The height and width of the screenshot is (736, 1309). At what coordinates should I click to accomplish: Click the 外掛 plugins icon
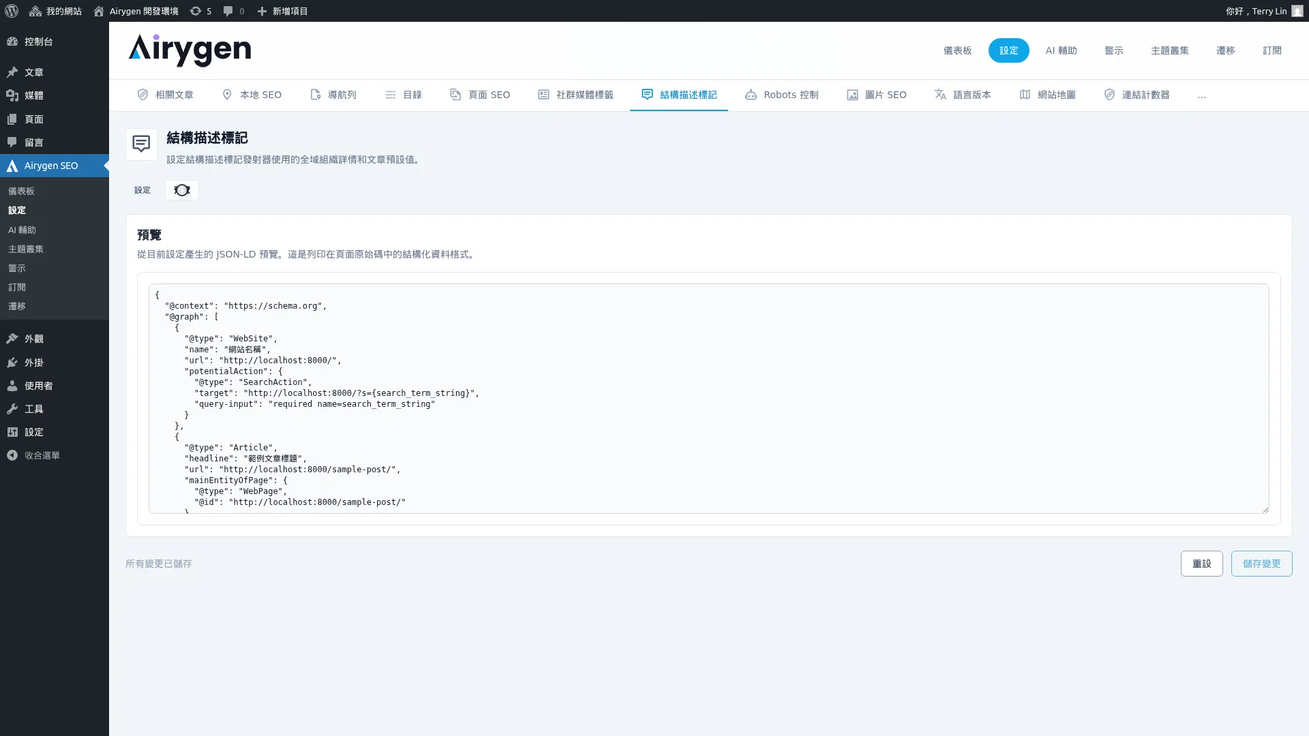12,363
